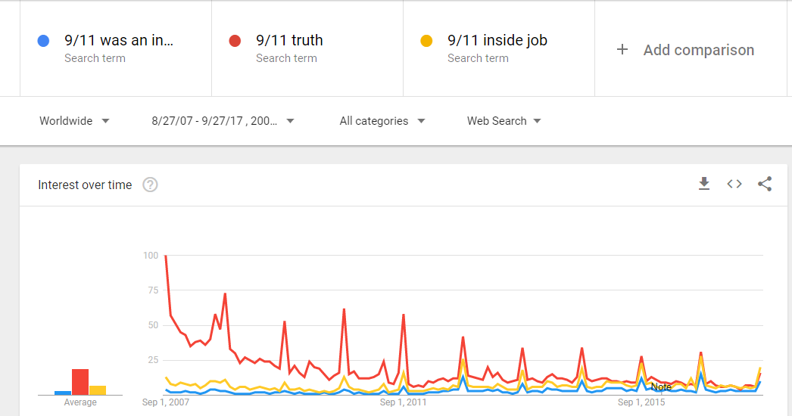Edit the '9/11 inside job' search term
Image resolution: width=792 pixels, height=416 pixels.
click(x=497, y=41)
